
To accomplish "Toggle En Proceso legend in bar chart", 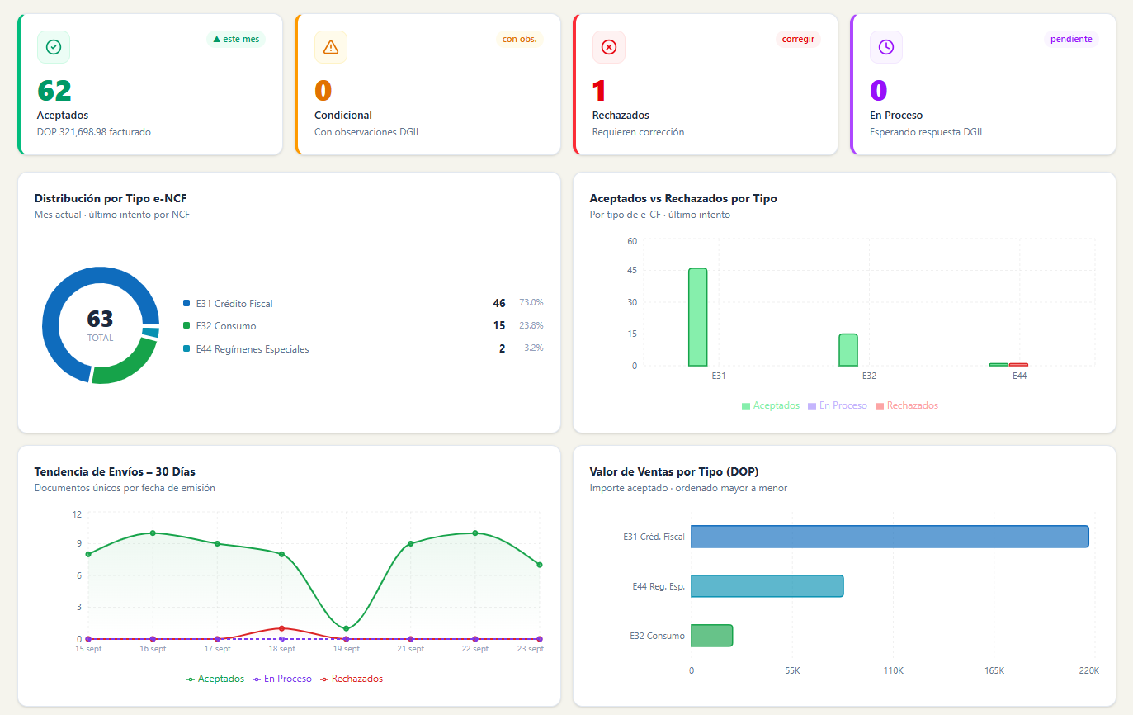I will click(838, 405).
